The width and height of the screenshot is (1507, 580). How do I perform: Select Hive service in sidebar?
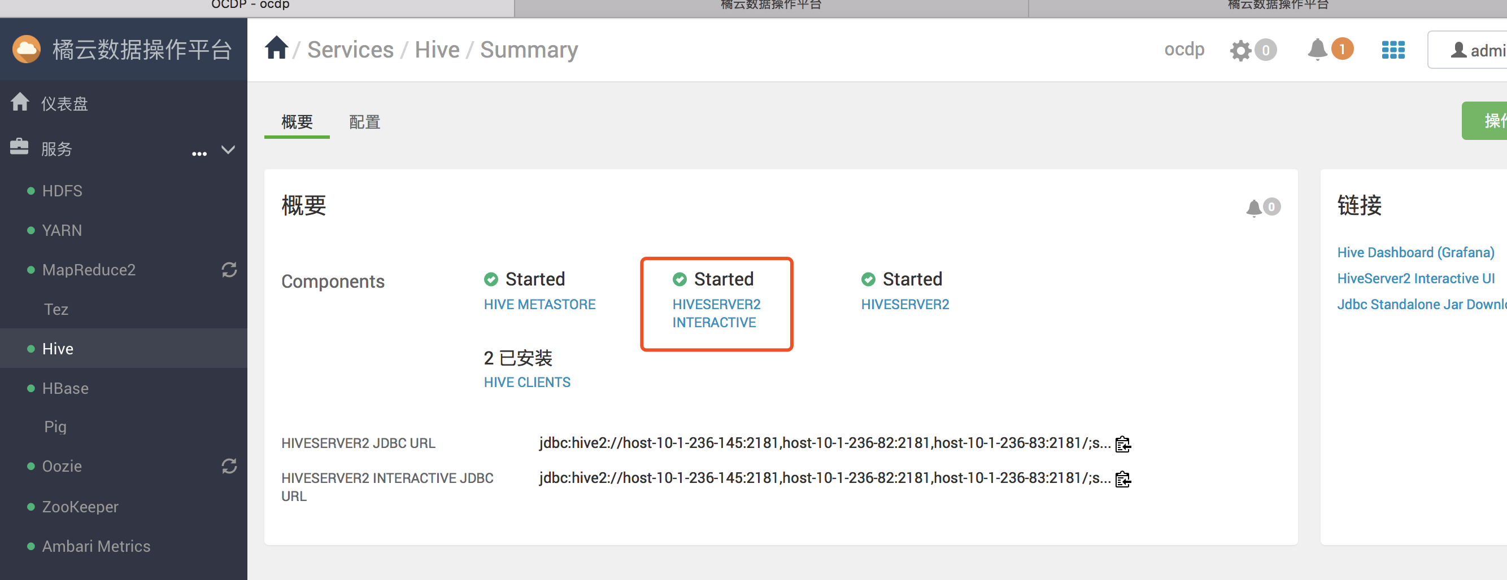pos(58,349)
